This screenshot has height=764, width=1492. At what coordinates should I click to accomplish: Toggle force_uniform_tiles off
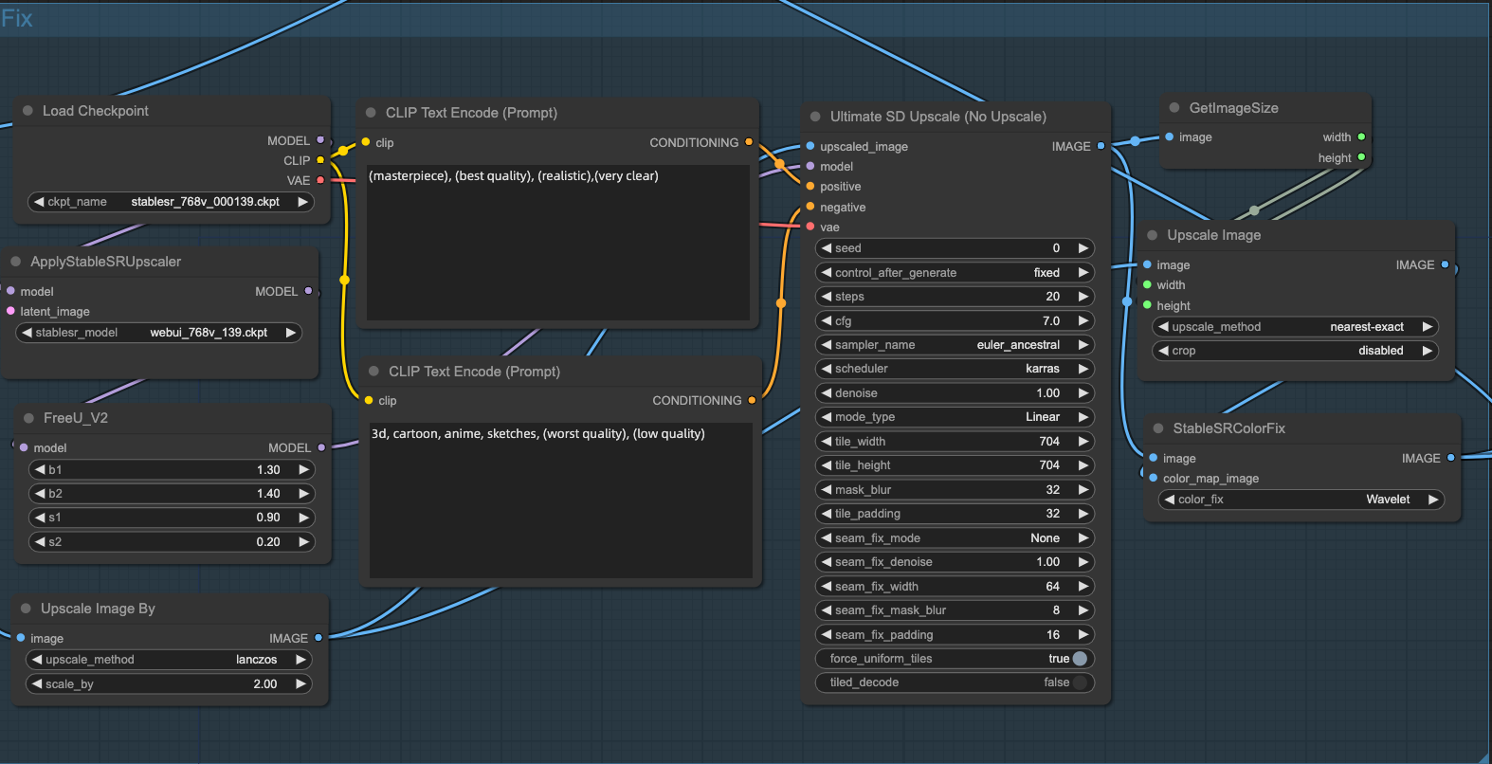pos(1079,659)
